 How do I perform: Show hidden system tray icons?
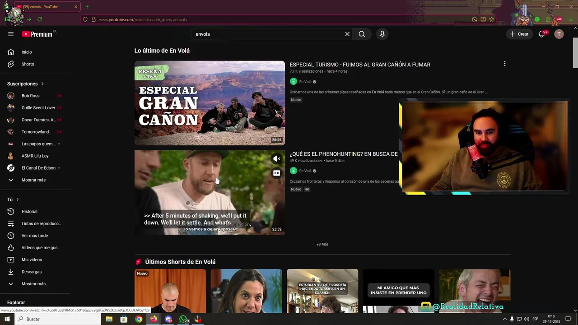[505, 319]
